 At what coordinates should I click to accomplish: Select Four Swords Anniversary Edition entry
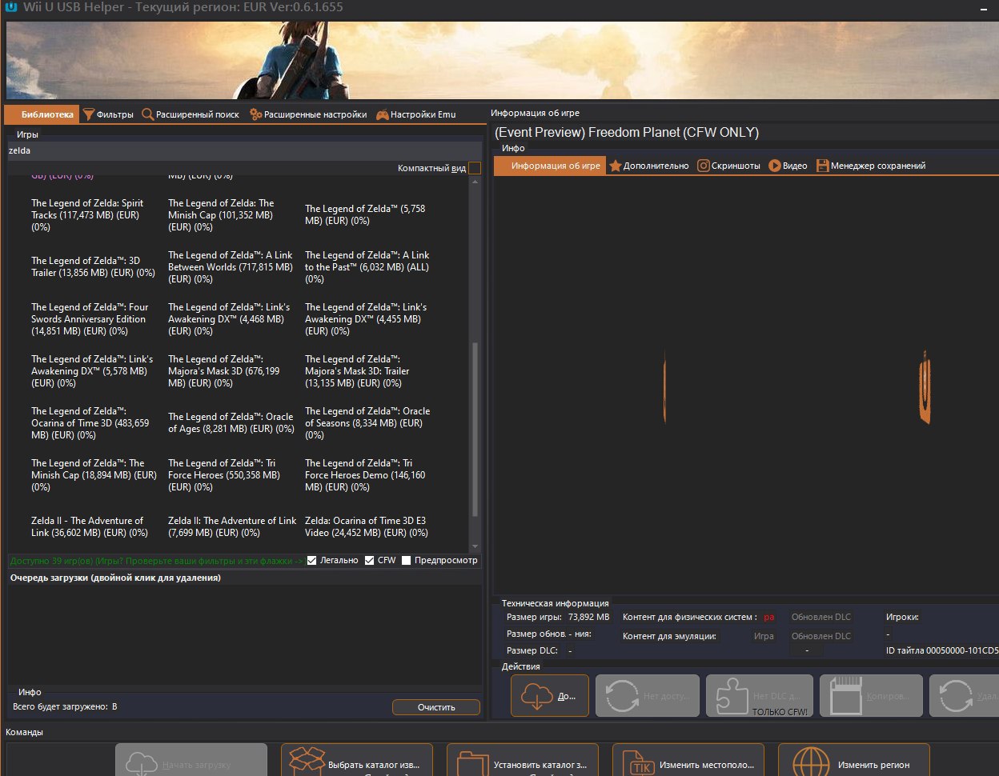coord(90,319)
